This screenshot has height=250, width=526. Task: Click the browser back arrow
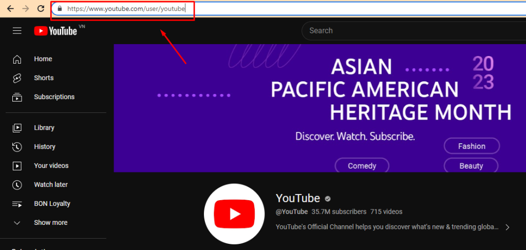point(10,9)
